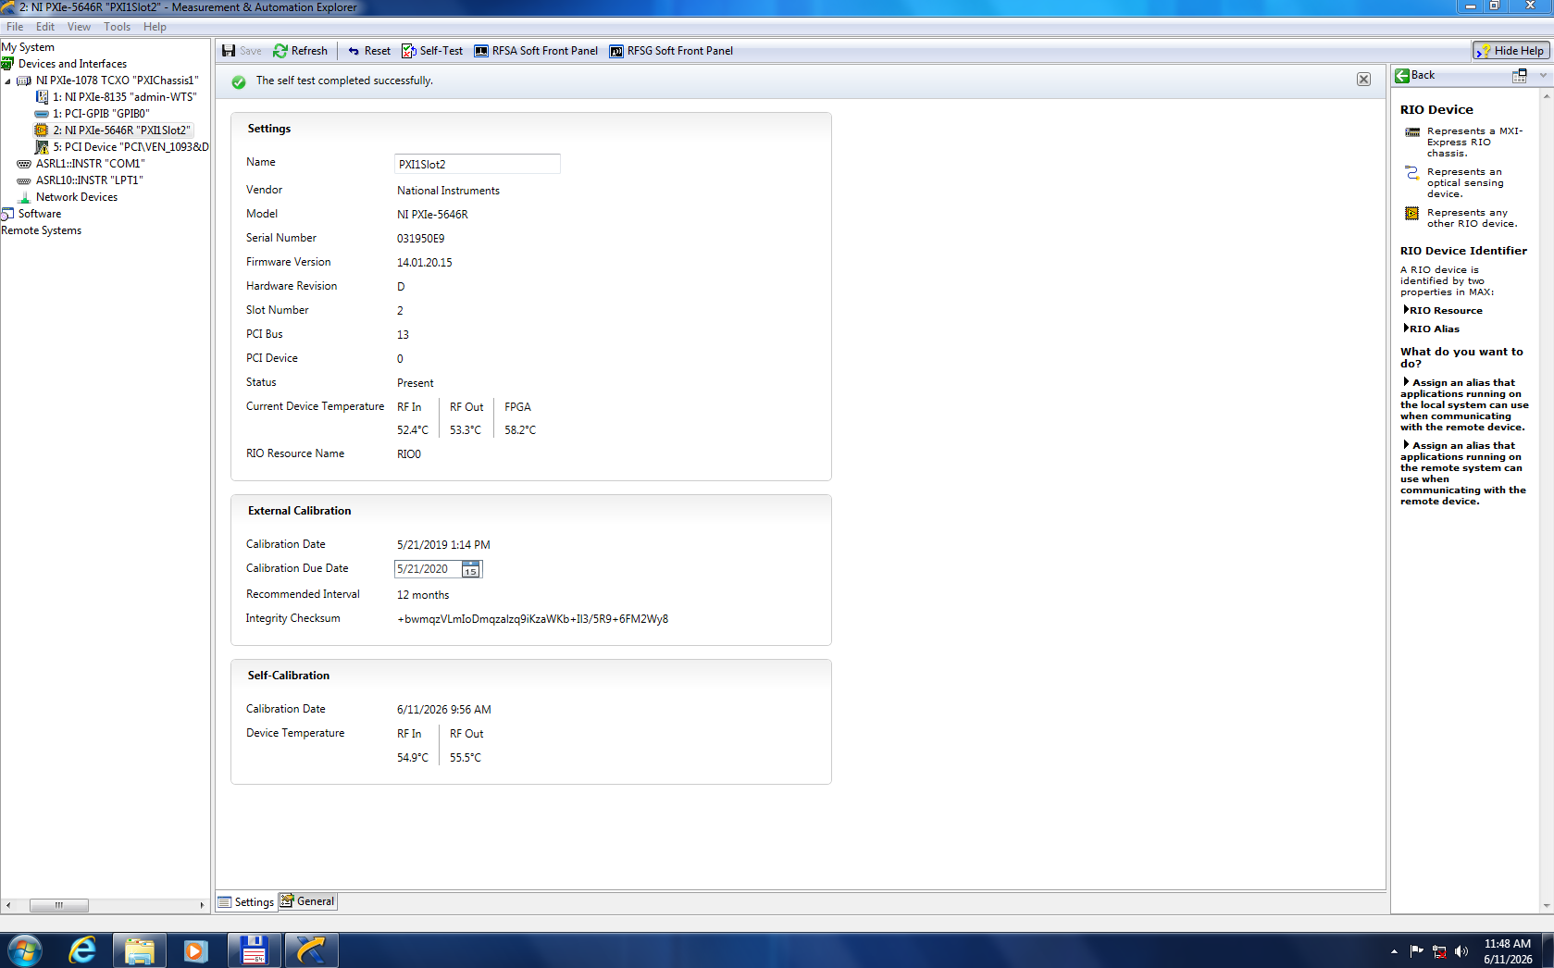This screenshot has height=968, width=1554.
Task: Click the volume speaker tray icon
Action: pos(1461,951)
